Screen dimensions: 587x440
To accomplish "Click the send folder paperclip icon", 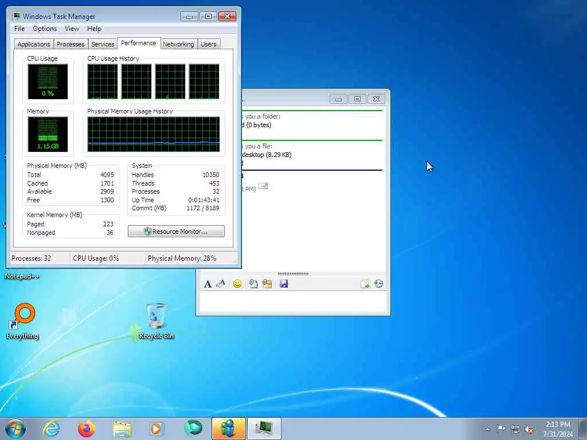I will [267, 284].
